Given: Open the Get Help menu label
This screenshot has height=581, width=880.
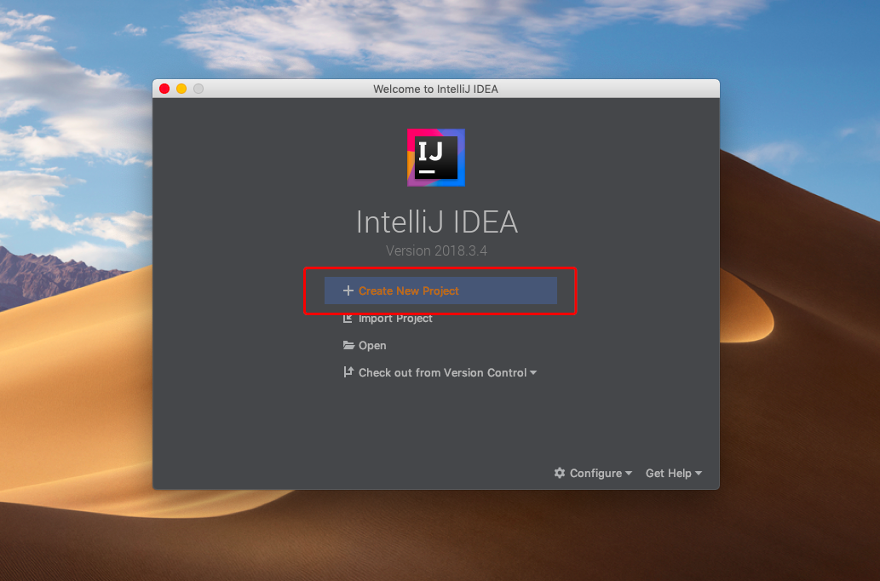Looking at the screenshot, I should [x=668, y=473].
